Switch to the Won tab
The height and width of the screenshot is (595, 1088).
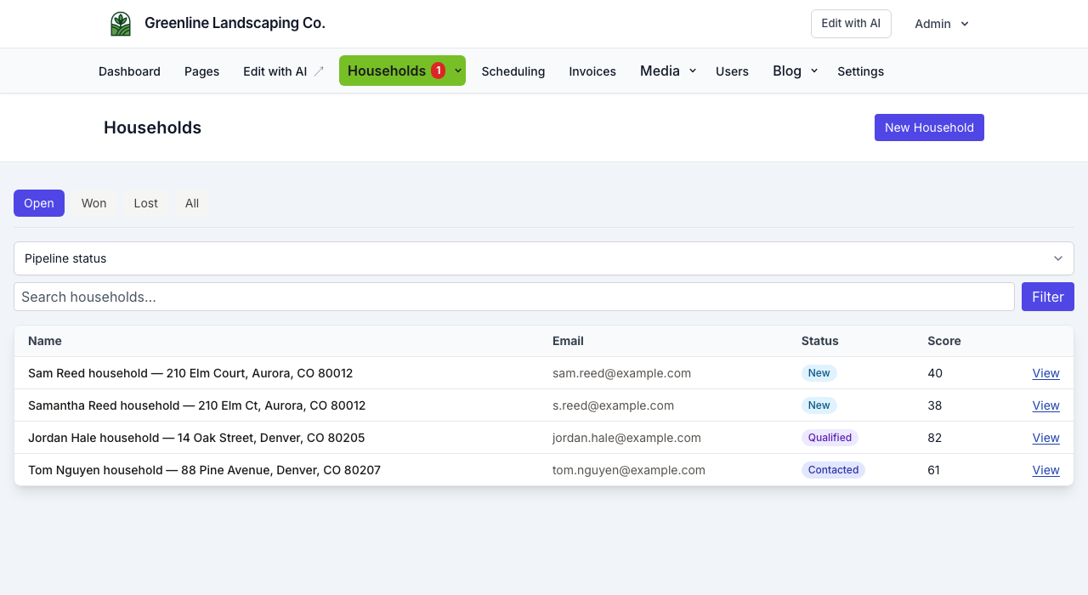[93, 203]
